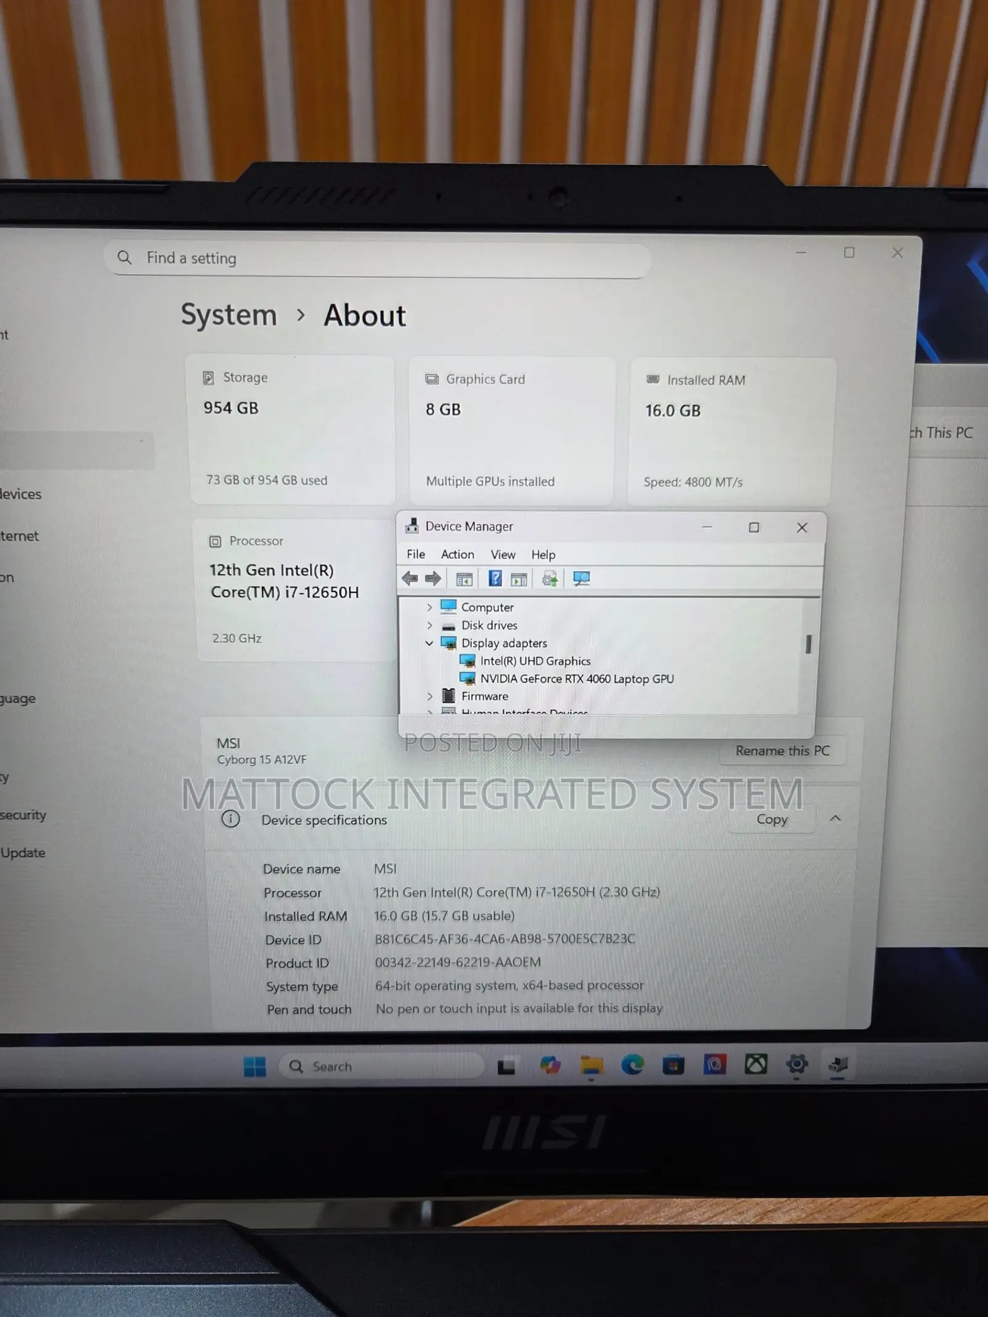Image resolution: width=988 pixels, height=1317 pixels.
Task: Open the Help menu in Device Manager
Action: (x=543, y=554)
